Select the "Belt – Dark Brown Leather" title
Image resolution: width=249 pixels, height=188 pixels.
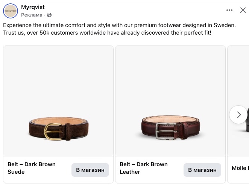point(144,168)
